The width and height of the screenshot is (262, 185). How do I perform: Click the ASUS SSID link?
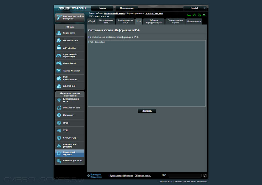tap(97, 16)
